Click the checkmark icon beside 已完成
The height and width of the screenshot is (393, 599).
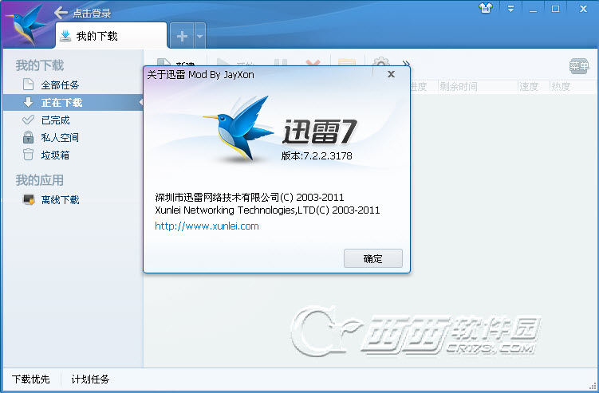pos(28,120)
